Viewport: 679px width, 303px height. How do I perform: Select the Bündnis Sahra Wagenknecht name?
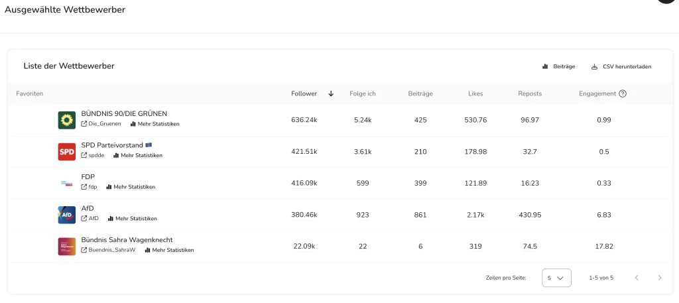(x=127, y=240)
